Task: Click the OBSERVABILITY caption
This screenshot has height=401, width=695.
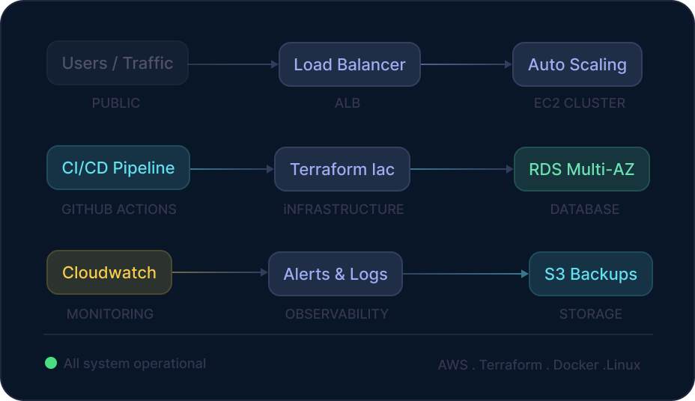Action: pyautogui.click(x=337, y=314)
